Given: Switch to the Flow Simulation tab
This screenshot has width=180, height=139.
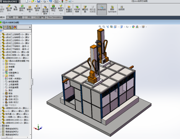Looking at the screenshot, I should [55, 17].
